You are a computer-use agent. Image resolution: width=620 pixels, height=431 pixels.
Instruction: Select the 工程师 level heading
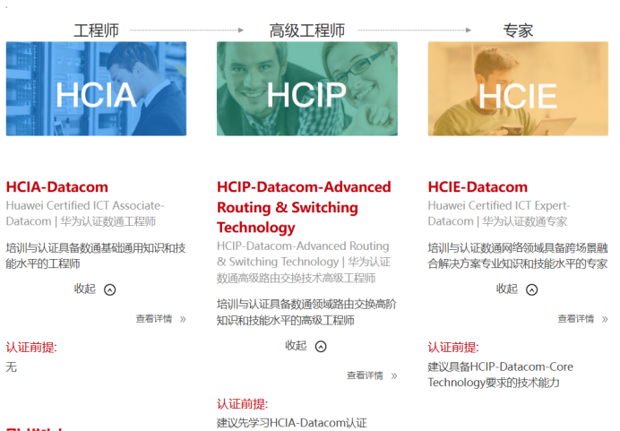[96, 30]
